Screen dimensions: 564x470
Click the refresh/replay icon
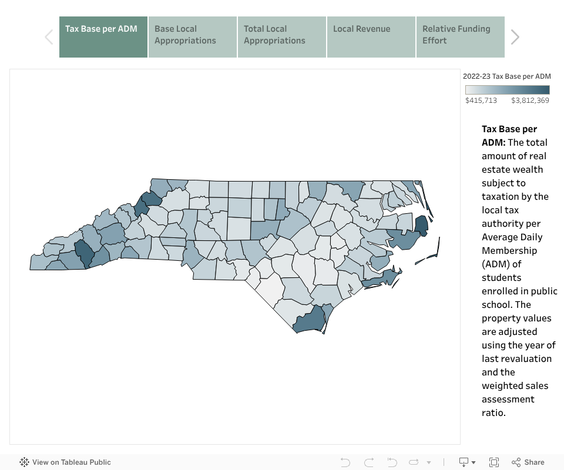click(x=414, y=462)
